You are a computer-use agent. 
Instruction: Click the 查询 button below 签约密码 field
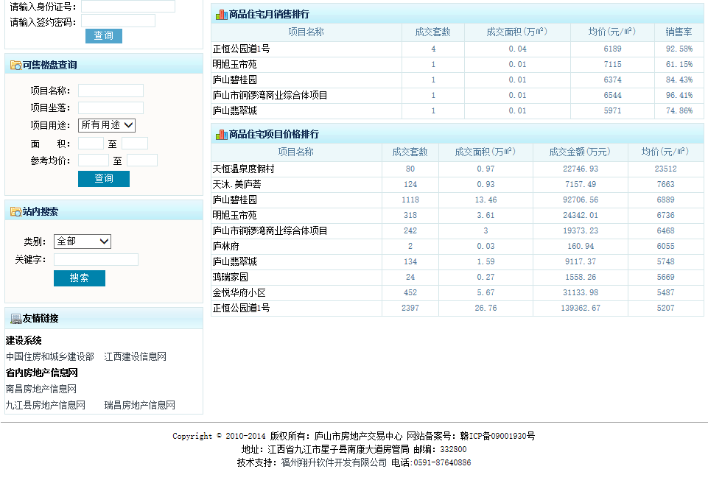[x=104, y=36]
